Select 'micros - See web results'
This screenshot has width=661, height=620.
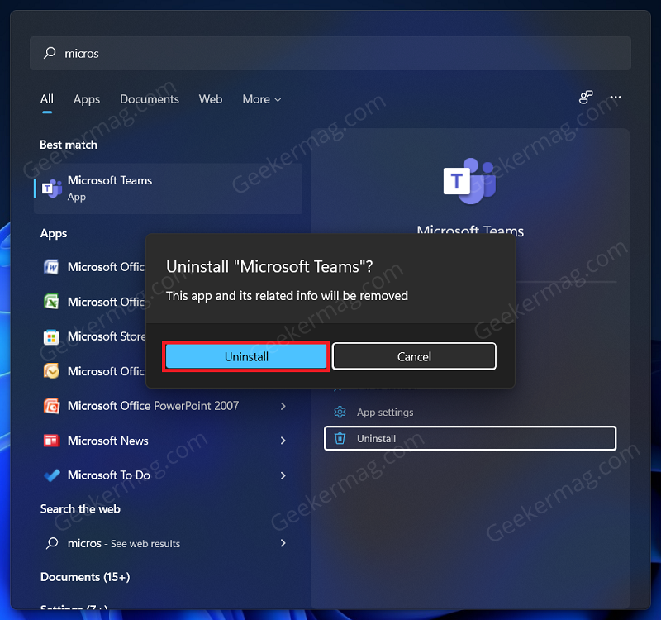point(124,543)
